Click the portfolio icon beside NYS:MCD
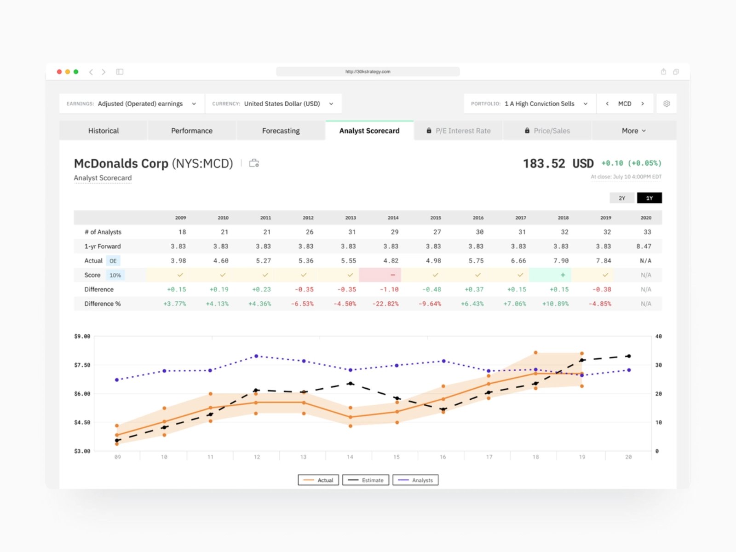 [x=254, y=163]
